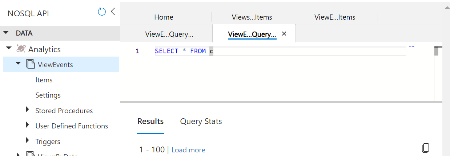Click the refresh icon beside NOSQL API
Screen dimensions: 450x156
[102, 12]
